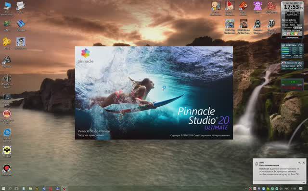Open taskbar search magnifier
The image size is (308, 191).
10,189
